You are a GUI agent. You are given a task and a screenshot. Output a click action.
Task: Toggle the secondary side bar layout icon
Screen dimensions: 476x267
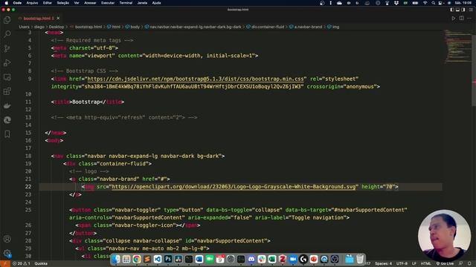463,10
